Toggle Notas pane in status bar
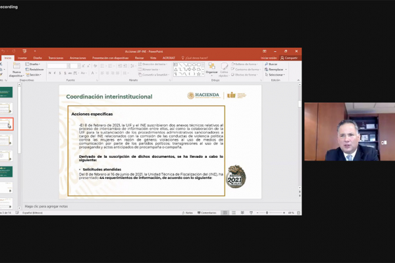 click(188, 213)
